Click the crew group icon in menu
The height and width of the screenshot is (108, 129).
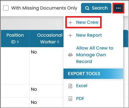point(70,55)
